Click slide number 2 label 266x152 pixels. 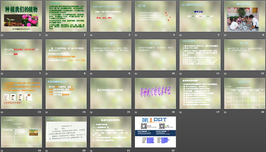tap(85, 35)
